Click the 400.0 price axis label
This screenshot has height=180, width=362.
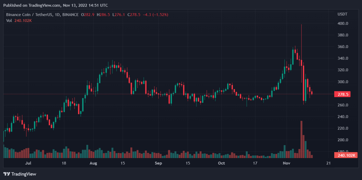coord(343,23)
